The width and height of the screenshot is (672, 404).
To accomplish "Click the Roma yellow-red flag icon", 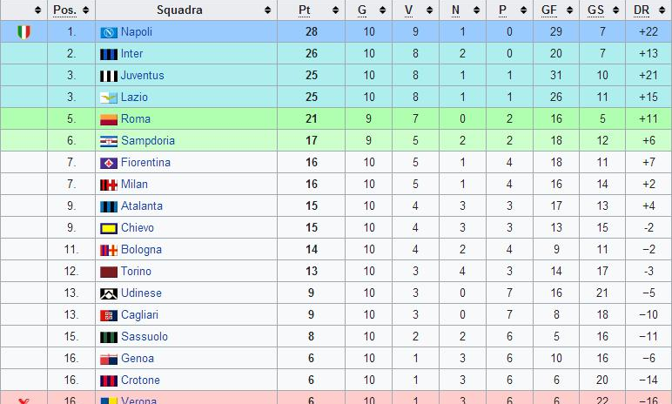I will (109, 119).
